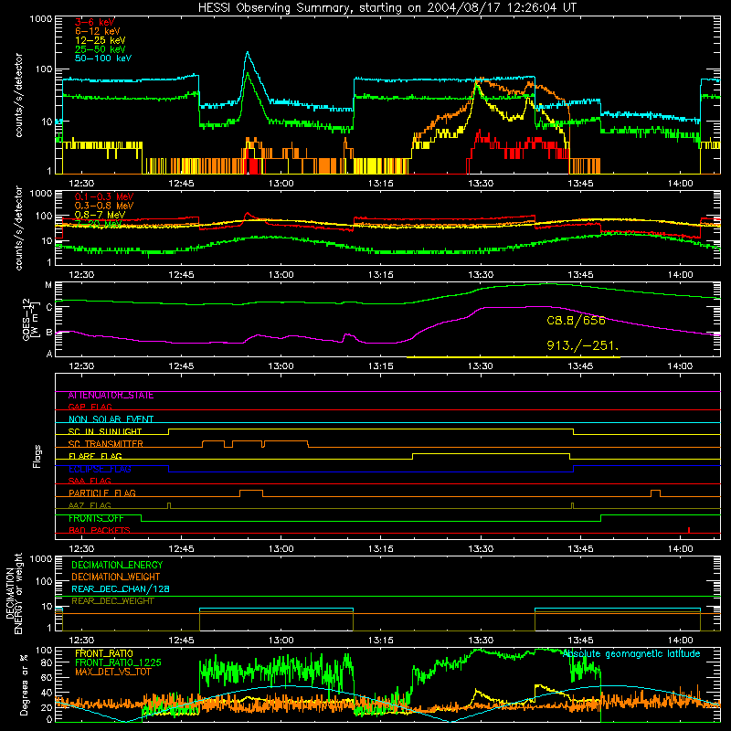
Task: Click the bad packets red marker near 14:00
Action: (689, 530)
